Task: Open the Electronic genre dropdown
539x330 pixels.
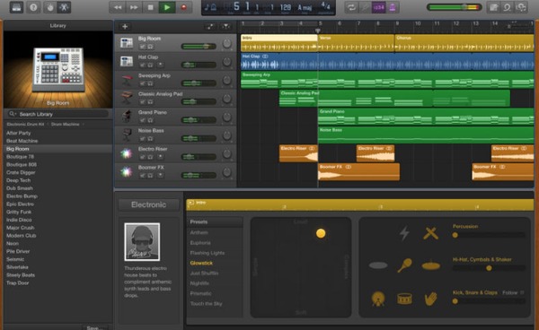Action: click(x=148, y=204)
